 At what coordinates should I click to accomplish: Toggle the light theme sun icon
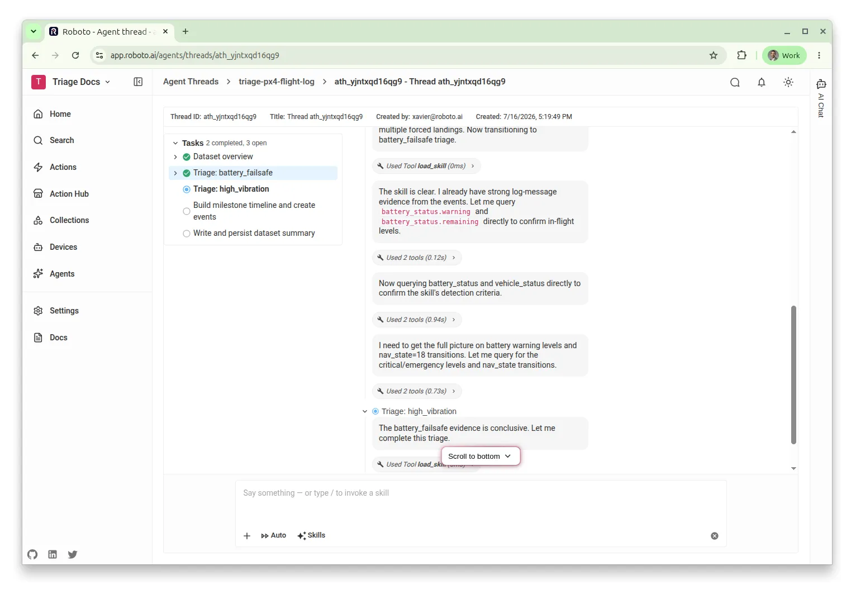coord(788,82)
